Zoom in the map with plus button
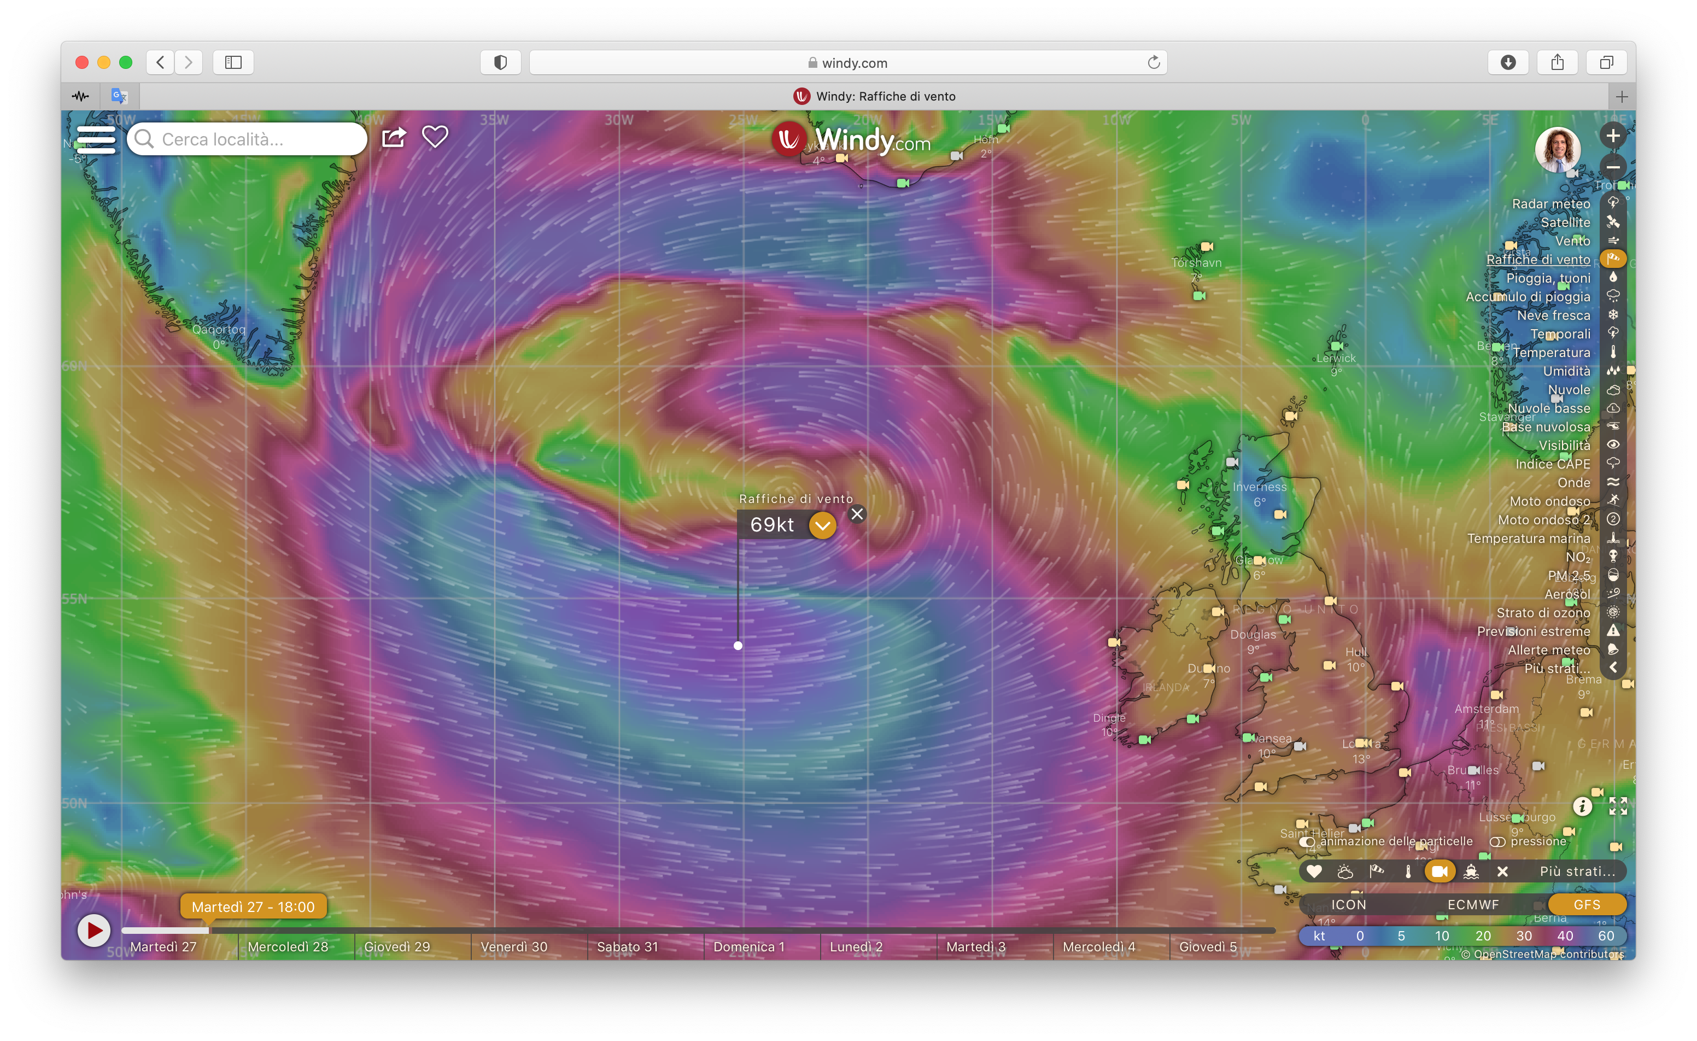 [1612, 136]
